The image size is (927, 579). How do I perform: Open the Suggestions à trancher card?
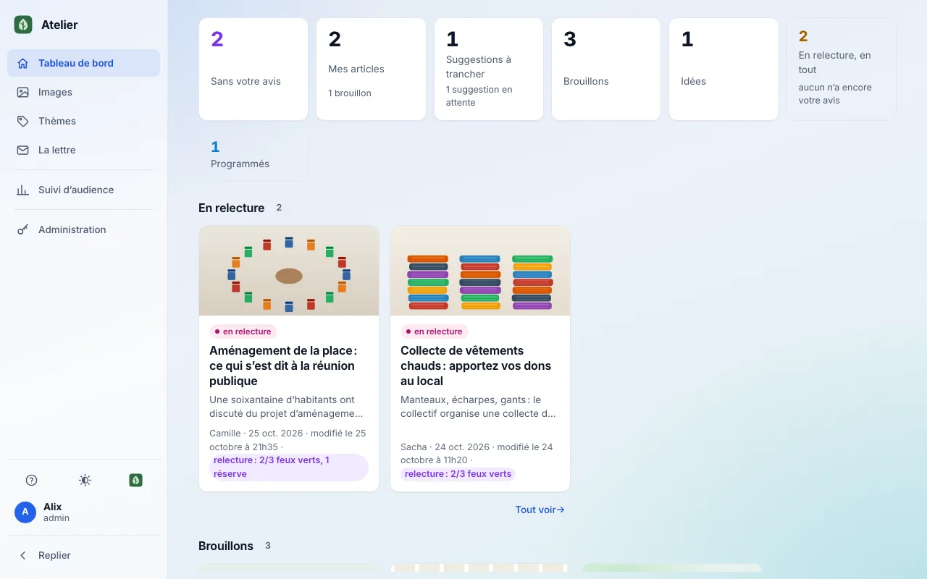coord(489,69)
